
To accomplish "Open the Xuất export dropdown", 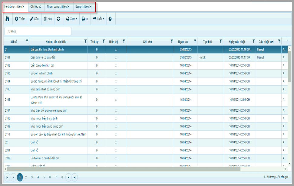I will 98,19.
